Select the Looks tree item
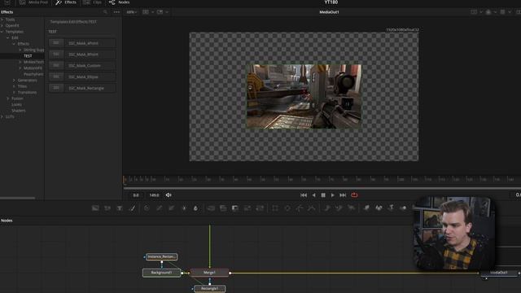This screenshot has height=293, width=521. (x=16, y=105)
